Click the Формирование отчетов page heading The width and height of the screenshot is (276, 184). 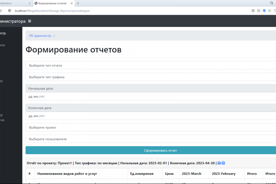coord(73,50)
